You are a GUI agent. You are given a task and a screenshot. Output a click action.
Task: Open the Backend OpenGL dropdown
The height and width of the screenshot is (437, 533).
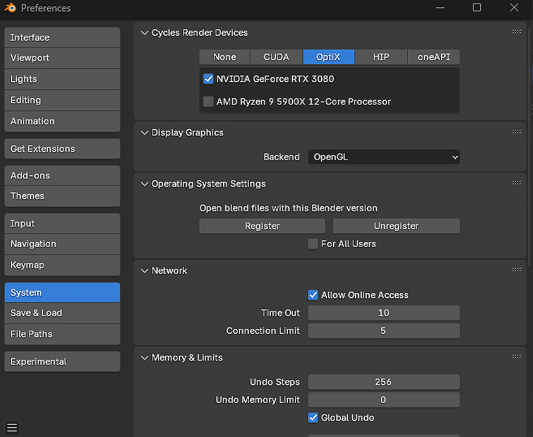(384, 157)
